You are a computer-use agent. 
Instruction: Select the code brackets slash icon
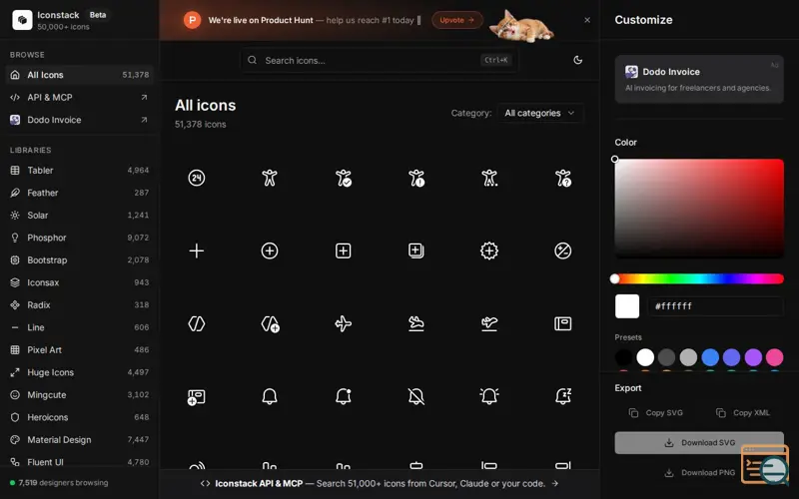click(x=196, y=323)
